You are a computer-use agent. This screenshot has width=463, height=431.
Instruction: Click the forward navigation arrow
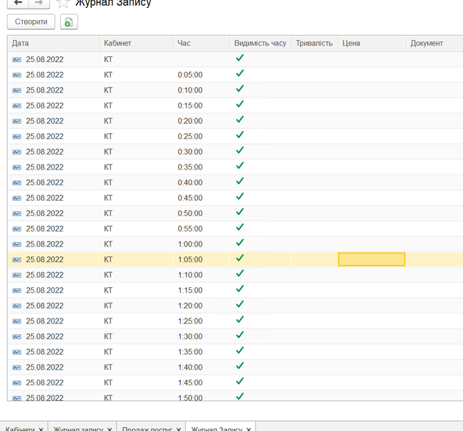tap(38, 3)
